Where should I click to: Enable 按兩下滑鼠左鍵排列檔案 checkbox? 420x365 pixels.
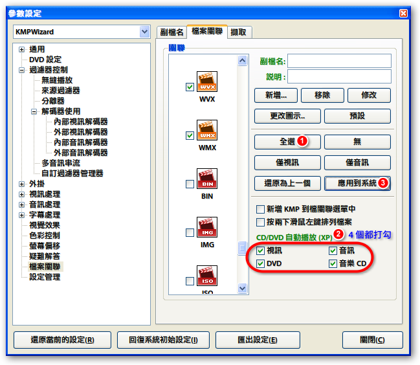point(260,222)
